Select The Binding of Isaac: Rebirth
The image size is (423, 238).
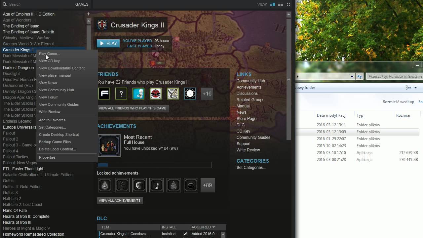[x=28, y=32]
